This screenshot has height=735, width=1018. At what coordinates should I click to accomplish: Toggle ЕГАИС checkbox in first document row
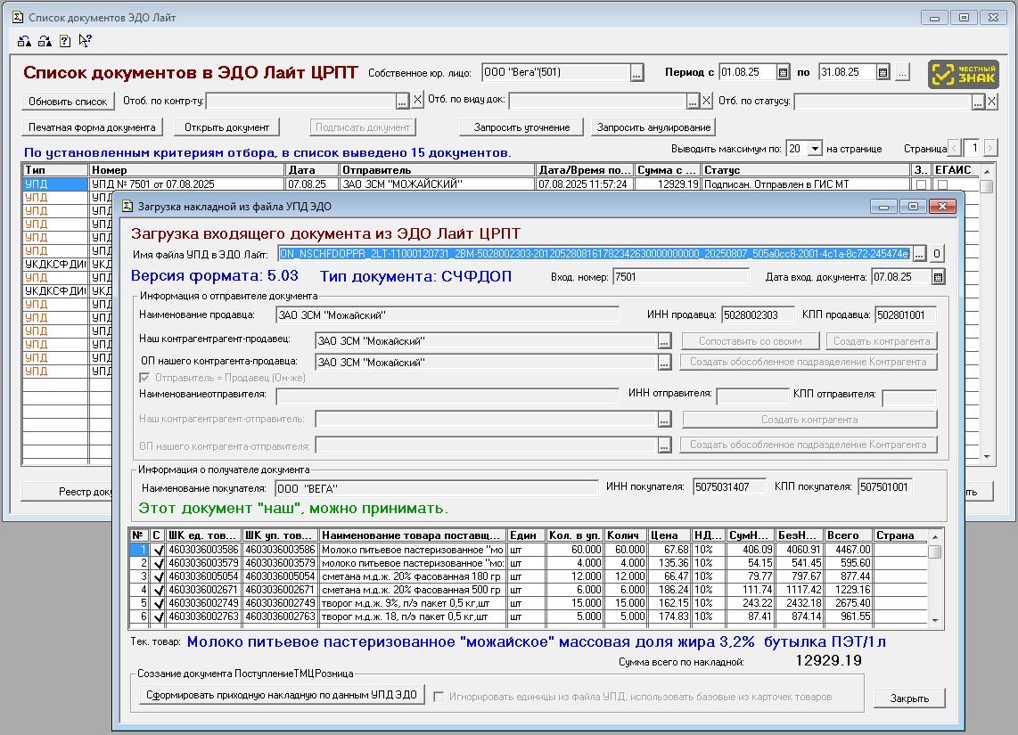click(942, 184)
